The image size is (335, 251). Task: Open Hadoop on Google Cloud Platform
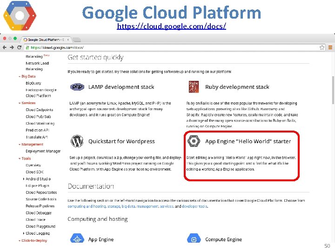click(x=41, y=93)
